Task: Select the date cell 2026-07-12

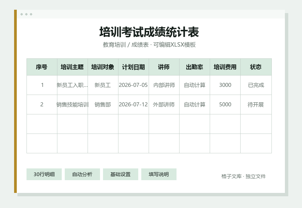Action: [x=134, y=105]
